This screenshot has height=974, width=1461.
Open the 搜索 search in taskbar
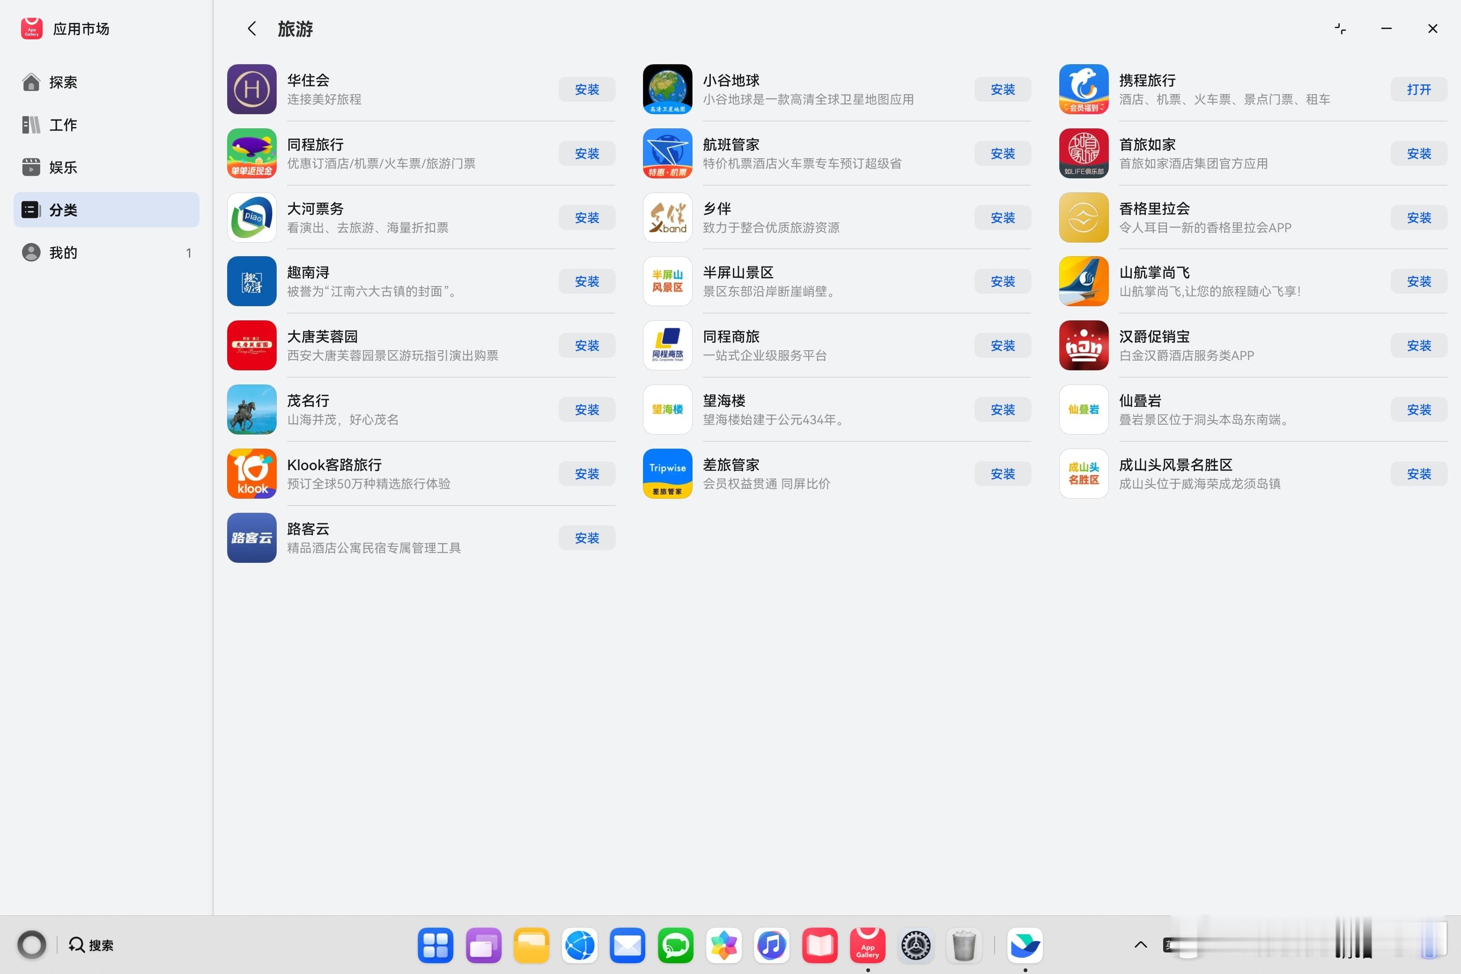91,945
